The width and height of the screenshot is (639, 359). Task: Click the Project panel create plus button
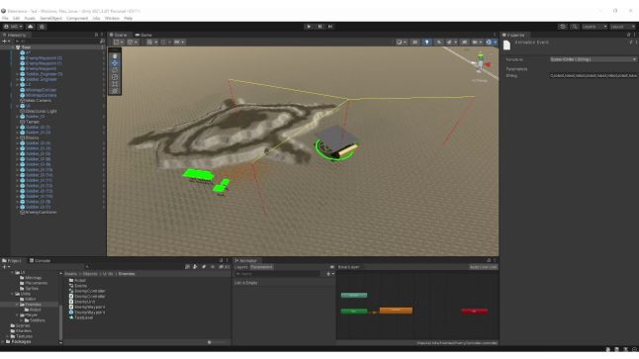6,267
